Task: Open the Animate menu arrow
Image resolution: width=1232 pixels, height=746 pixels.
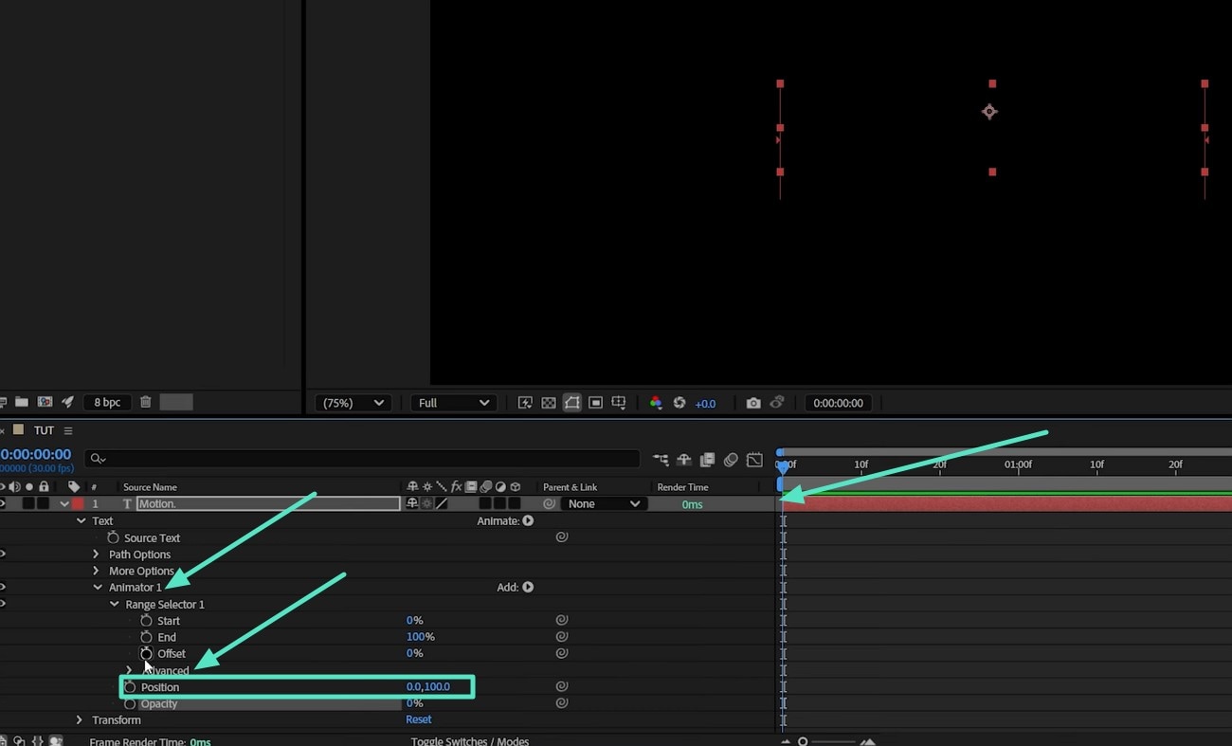Action: pos(528,520)
